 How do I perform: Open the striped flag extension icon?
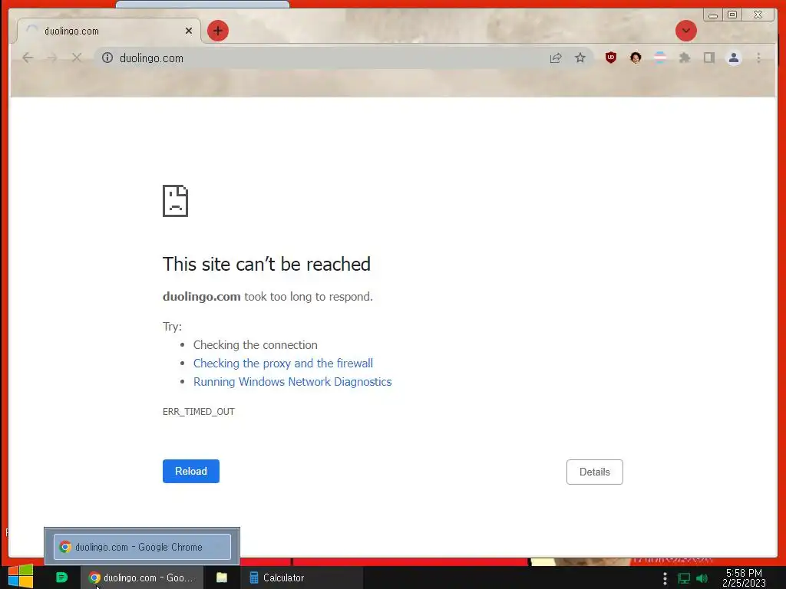tap(660, 58)
